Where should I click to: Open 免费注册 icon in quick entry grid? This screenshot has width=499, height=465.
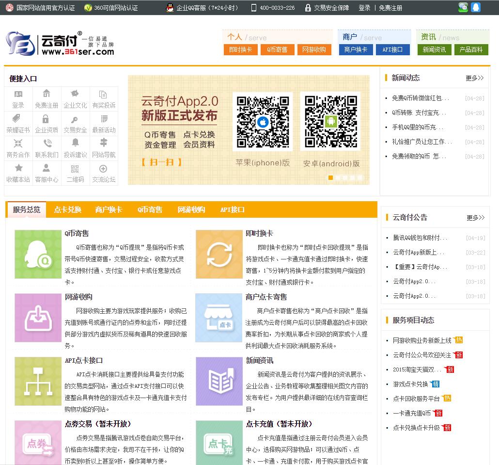(47, 94)
